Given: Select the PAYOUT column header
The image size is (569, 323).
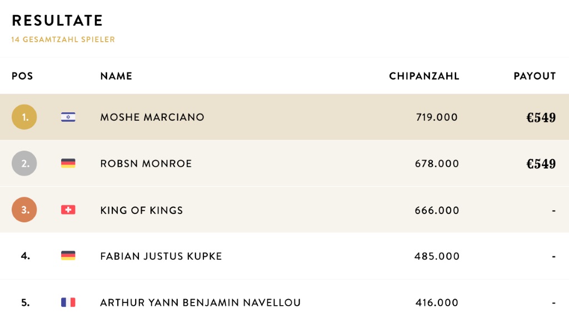Looking at the screenshot, I should (535, 76).
